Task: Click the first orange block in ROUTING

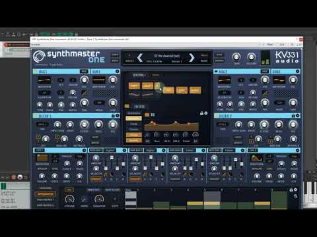Action: click(134, 86)
